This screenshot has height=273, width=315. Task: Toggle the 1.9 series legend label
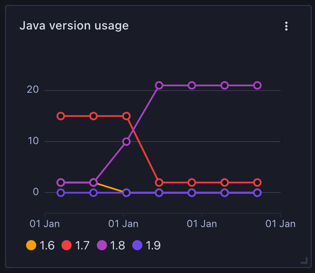tap(153, 245)
